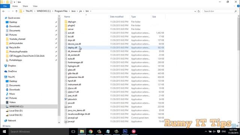Image resolution: width=240 pixels, height=135 pixels.
Task: Select the java application icon
Action: point(66,106)
